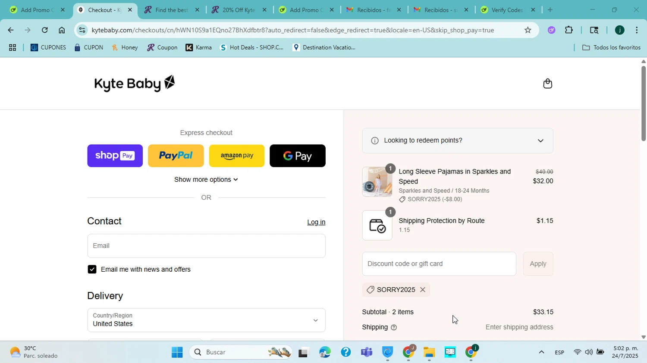Open the Chrome profile avatar
This screenshot has height=363, width=647.
tap(619, 30)
